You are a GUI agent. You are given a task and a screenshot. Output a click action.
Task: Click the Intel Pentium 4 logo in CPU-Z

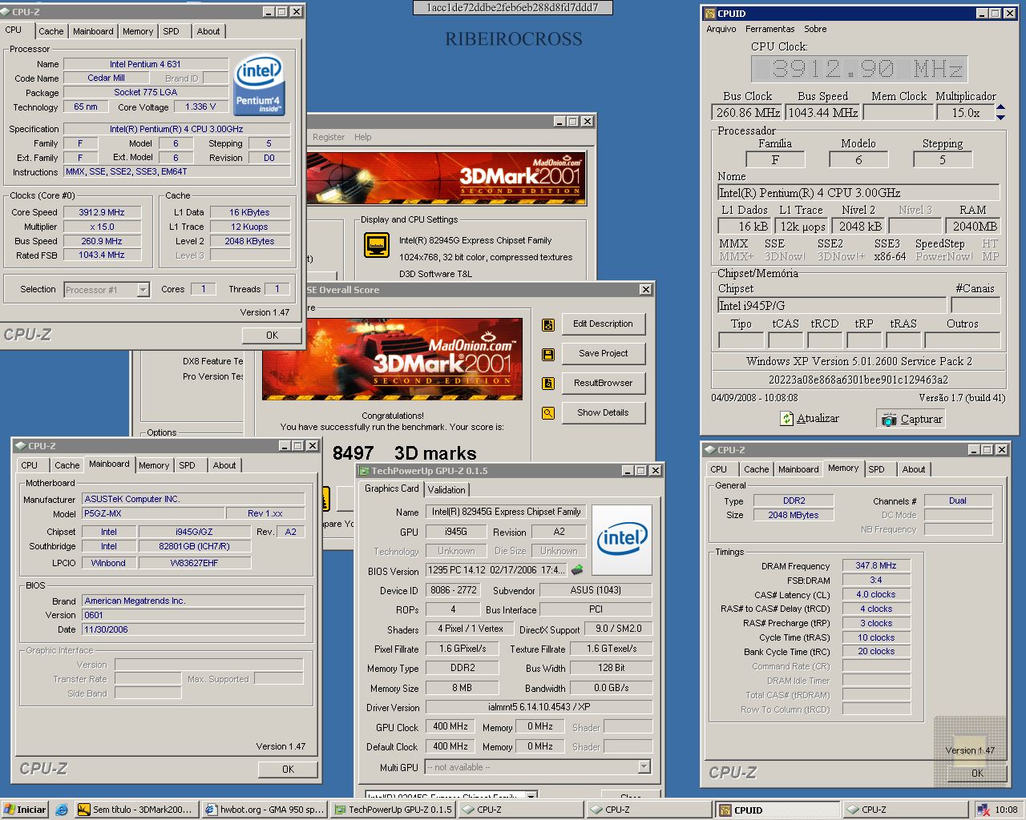(259, 86)
